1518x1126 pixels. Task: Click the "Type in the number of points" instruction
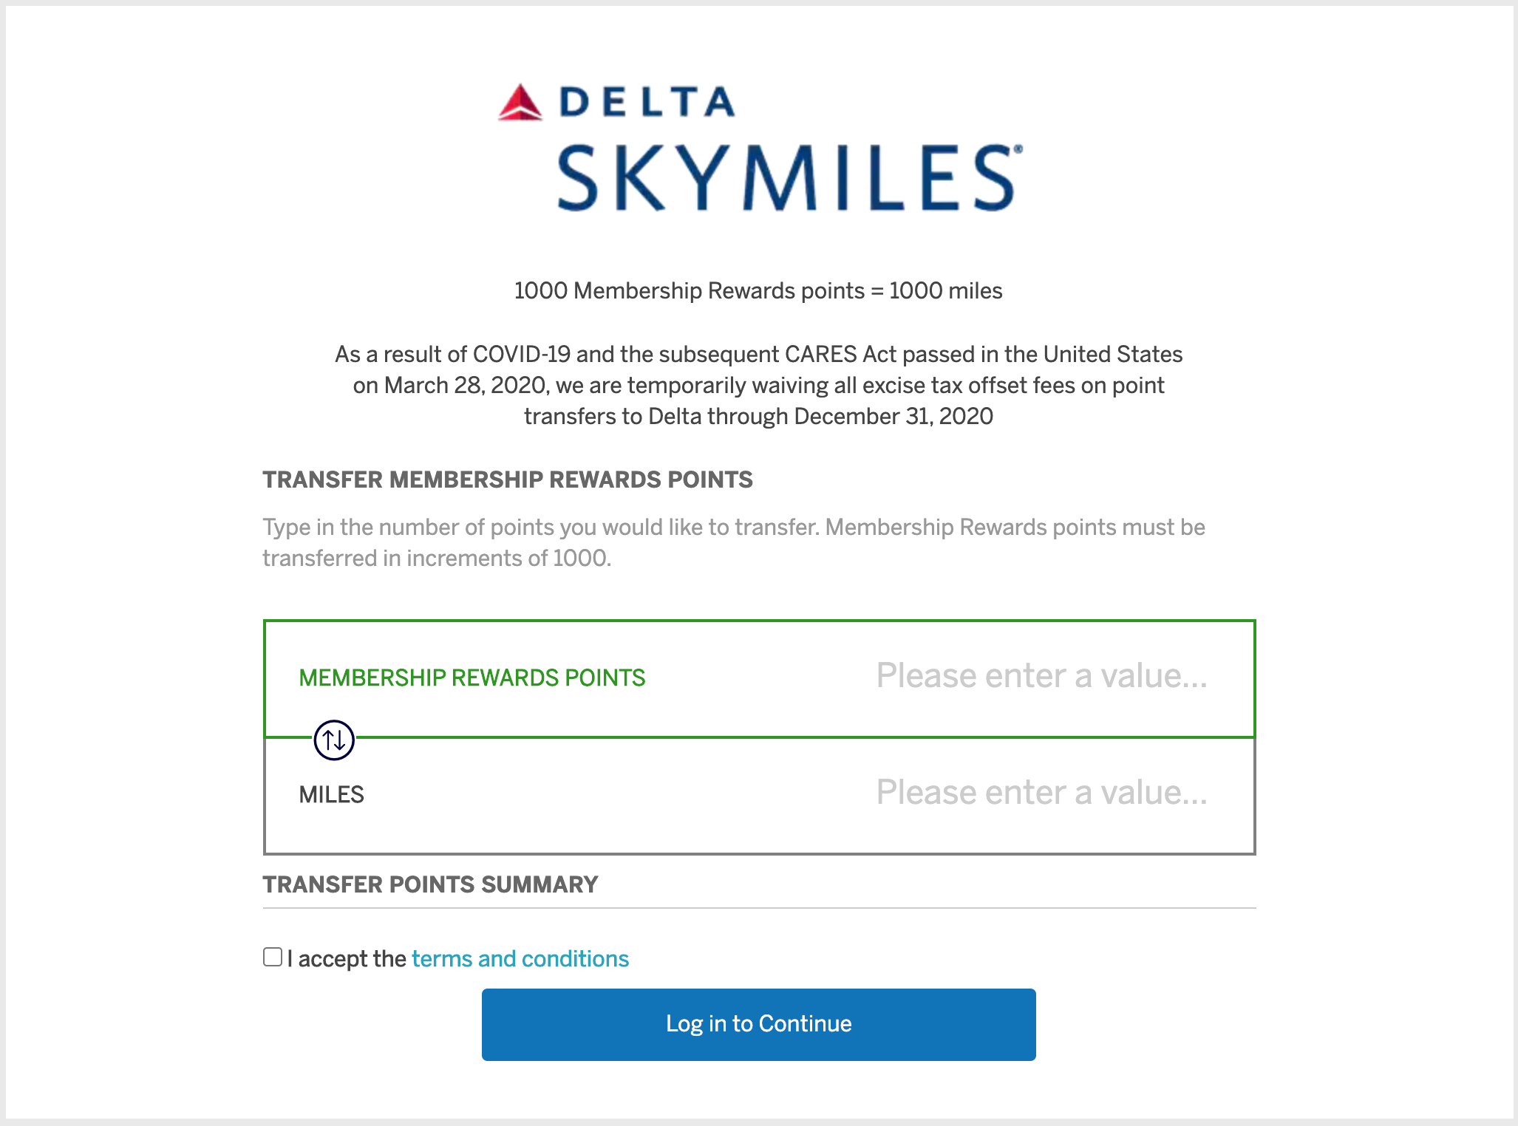pos(733,528)
